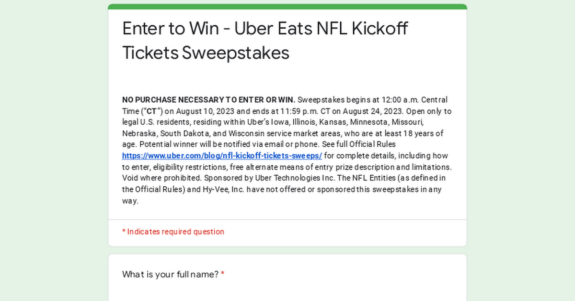Click the 'Tickets Sweepstakes' second title line
Viewport: 575px width, 301px height.
click(206, 53)
